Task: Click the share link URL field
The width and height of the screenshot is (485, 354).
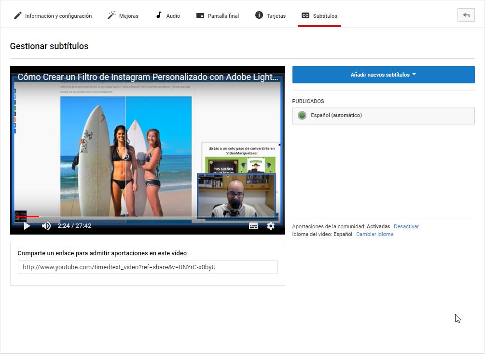Action: coord(147,267)
